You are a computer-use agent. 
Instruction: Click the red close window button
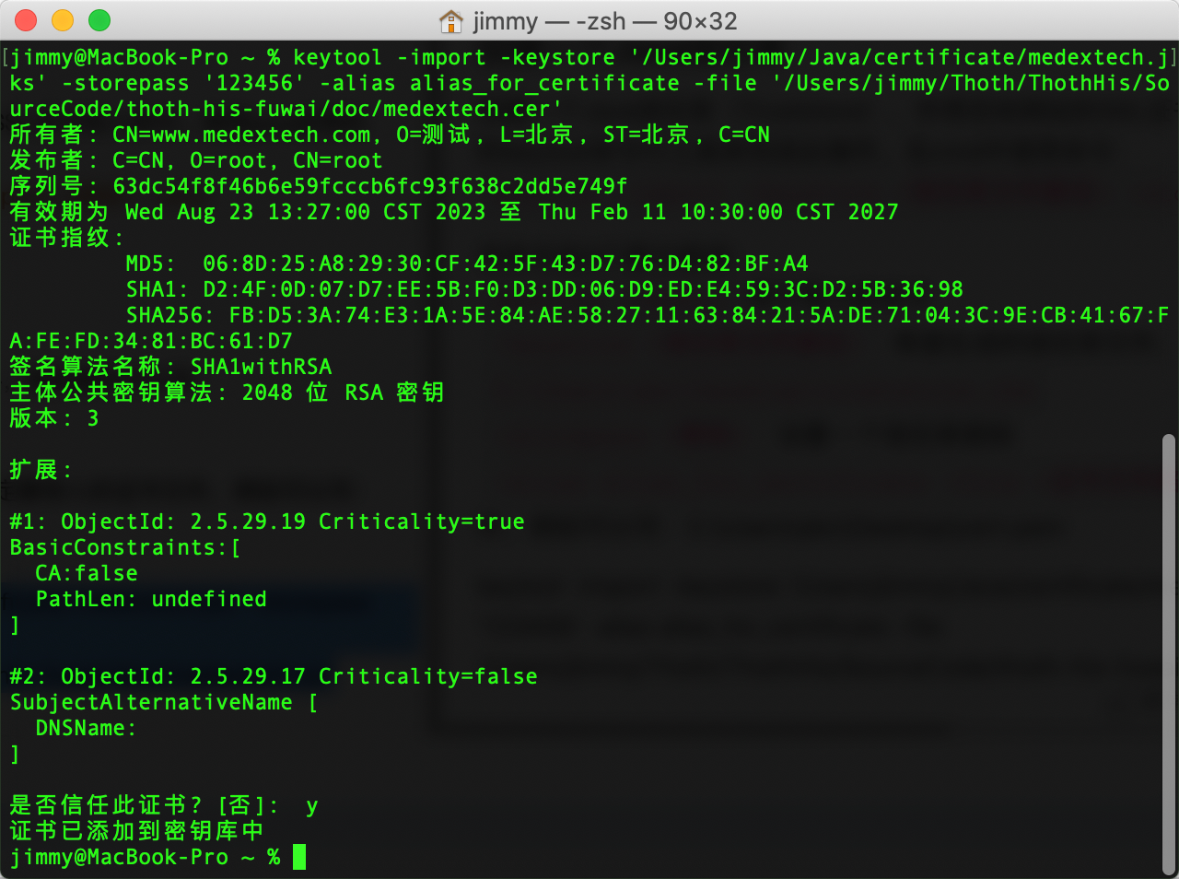click(26, 20)
